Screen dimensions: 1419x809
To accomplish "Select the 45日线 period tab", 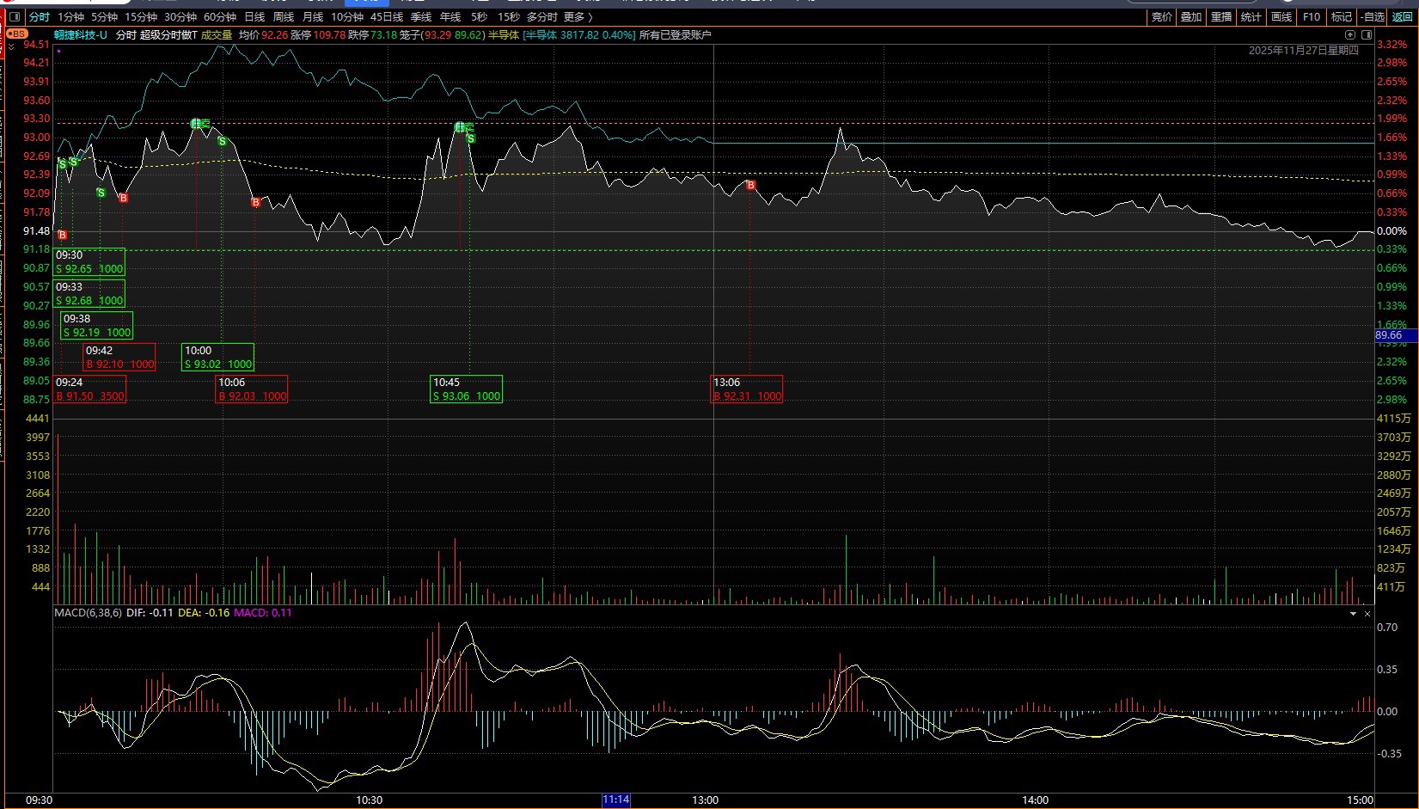I will 387,17.
